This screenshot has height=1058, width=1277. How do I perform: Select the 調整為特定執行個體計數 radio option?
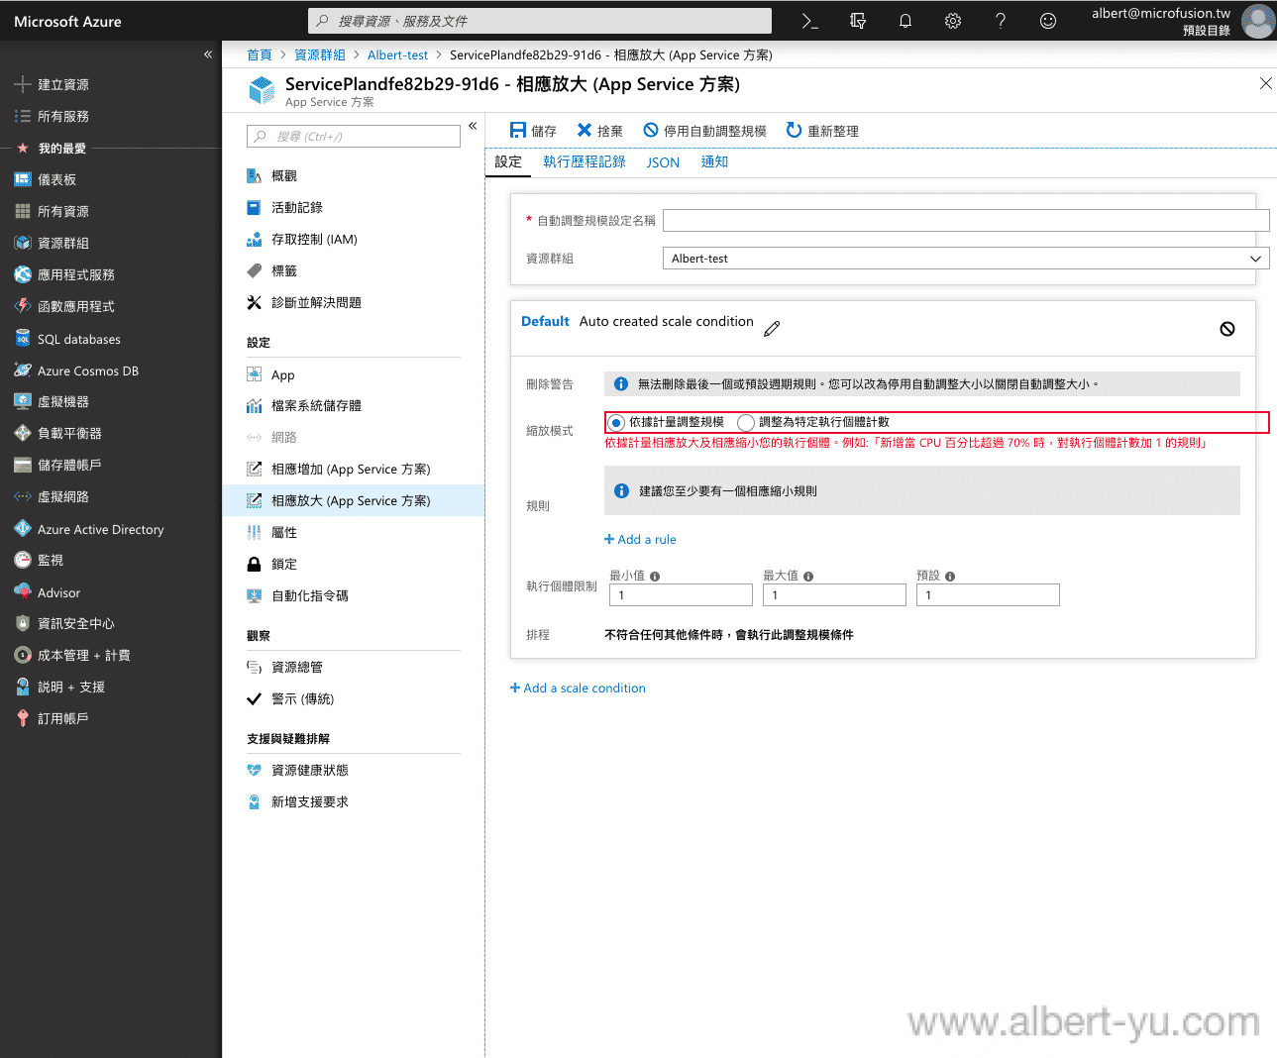coord(746,423)
